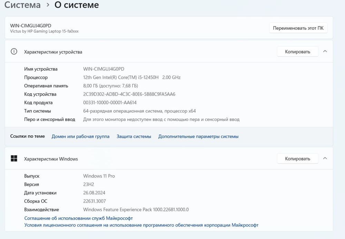This screenshot has width=345, height=239.
Task: Select the Windows 11 Pro edition value
Action: pos(99,176)
